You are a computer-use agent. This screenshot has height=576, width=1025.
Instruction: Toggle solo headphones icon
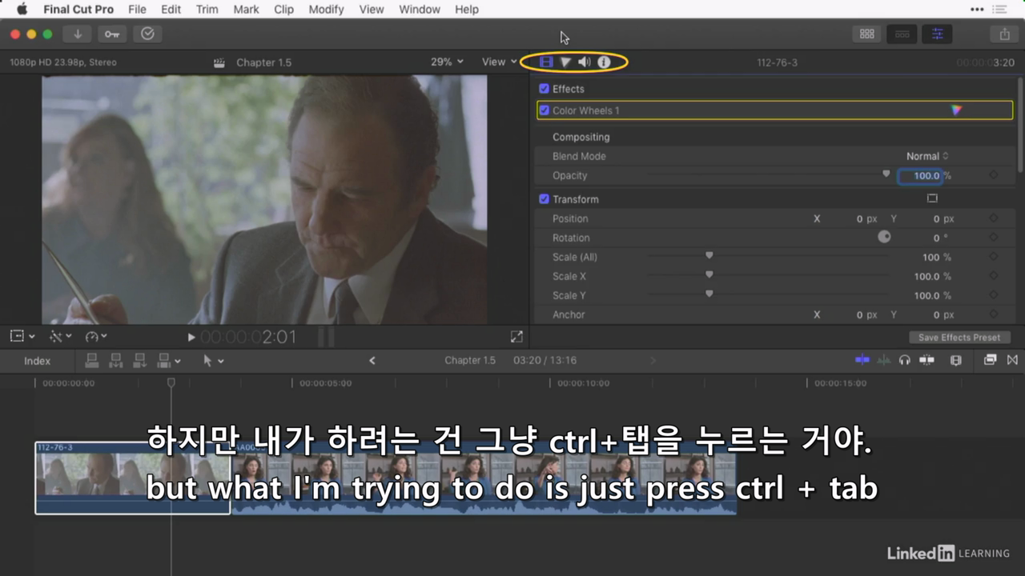(x=905, y=360)
